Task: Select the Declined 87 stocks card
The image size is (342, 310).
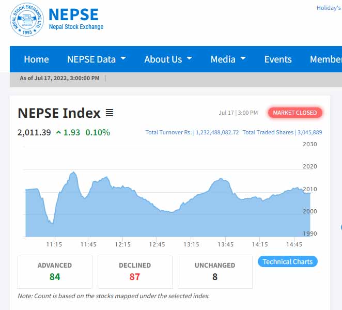Action: (135, 272)
